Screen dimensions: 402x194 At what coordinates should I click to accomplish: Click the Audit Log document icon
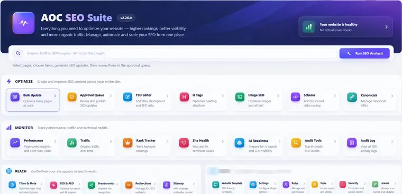352,143
